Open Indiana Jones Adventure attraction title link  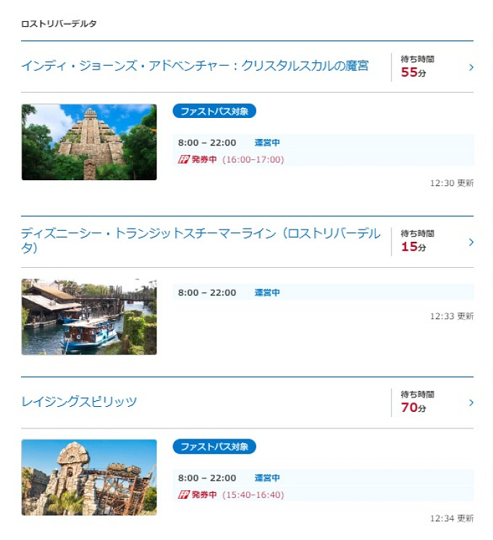[195, 66]
